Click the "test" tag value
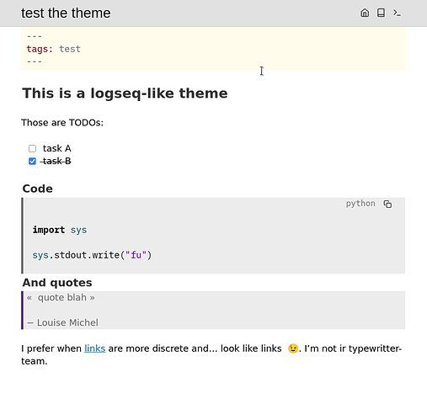This screenshot has height=420, width=427. point(70,49)
